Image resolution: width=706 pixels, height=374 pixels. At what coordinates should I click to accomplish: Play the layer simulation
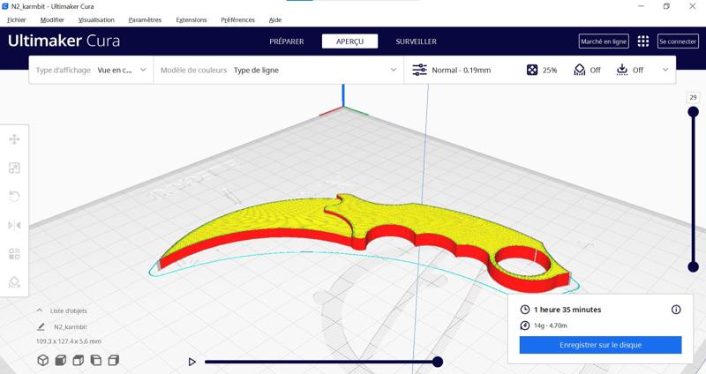tap(192, 362)
